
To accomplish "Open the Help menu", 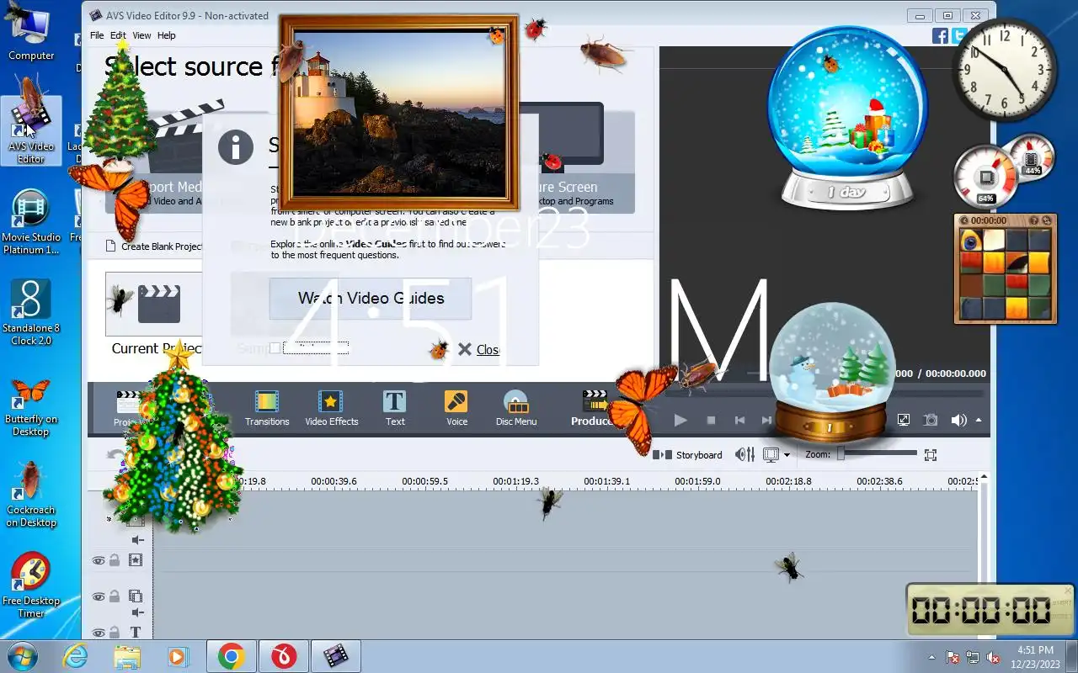I will coord(167,35).
